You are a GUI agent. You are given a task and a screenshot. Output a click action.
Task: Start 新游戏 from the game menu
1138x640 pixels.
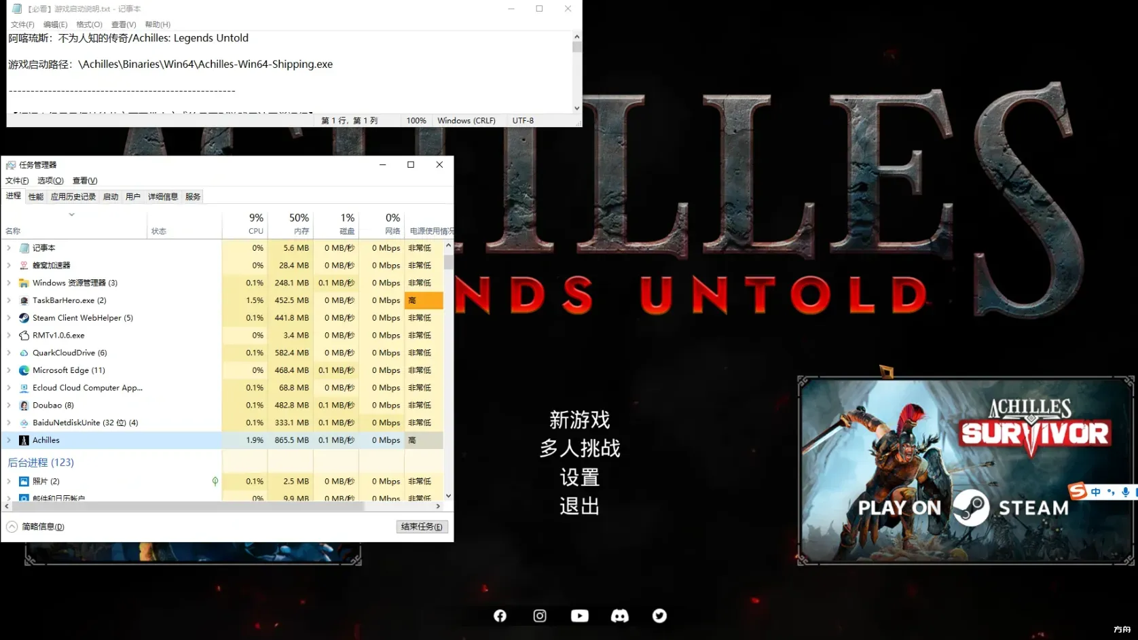pos(580,420)
